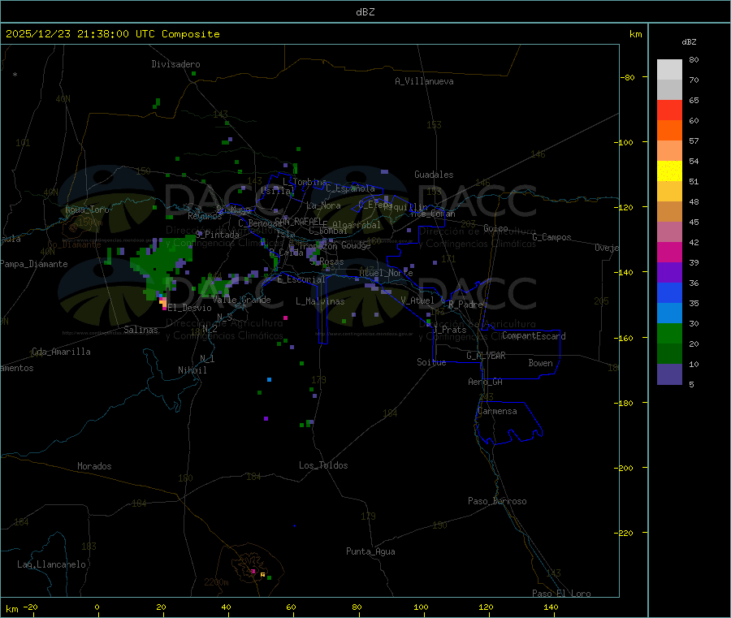Image resolution: width=731 pixels, height=618 pixels.
Task: Click the Cda_Amarilla location label
Action: click(x=61, y=352)
